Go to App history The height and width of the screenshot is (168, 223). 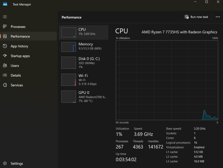(x=28, y=46)
